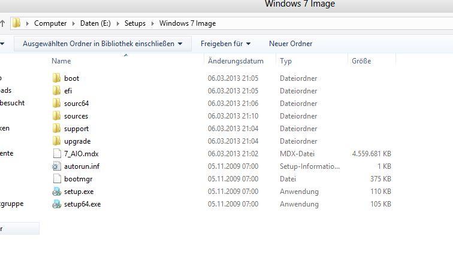Click the 105 KB size of setup64.exe
453x261 pixels.
pos(380,204)
